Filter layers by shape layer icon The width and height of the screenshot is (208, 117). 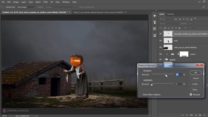(x=188, y=19)
